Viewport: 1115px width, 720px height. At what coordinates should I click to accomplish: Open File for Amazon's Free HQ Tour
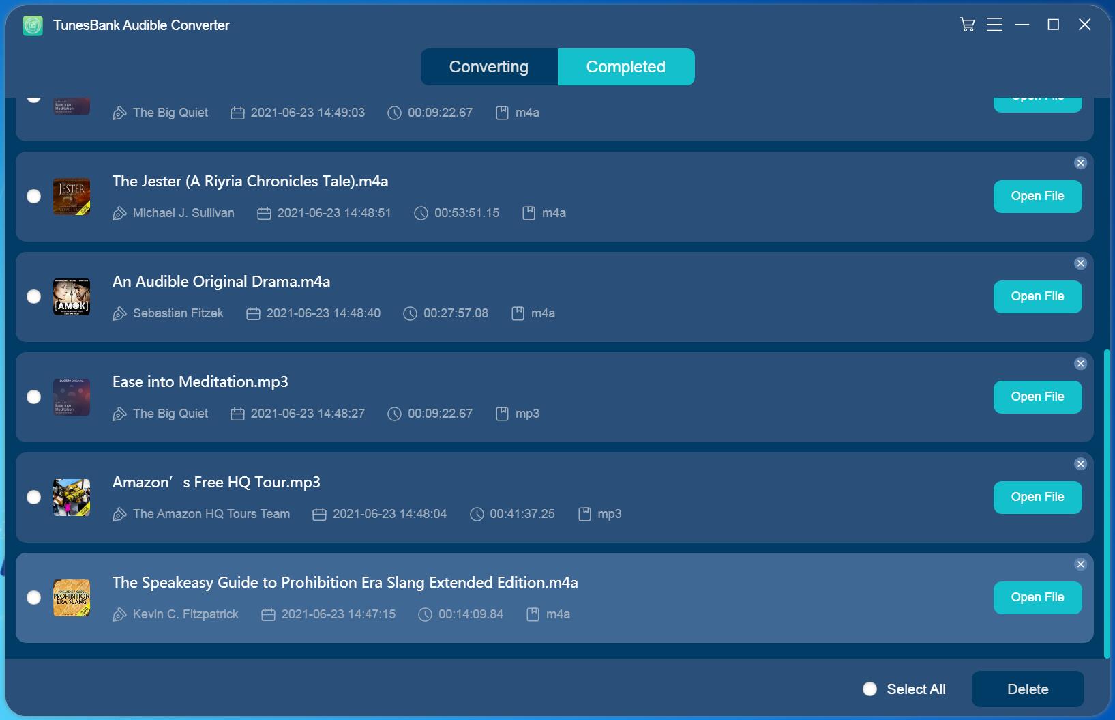1037,498
